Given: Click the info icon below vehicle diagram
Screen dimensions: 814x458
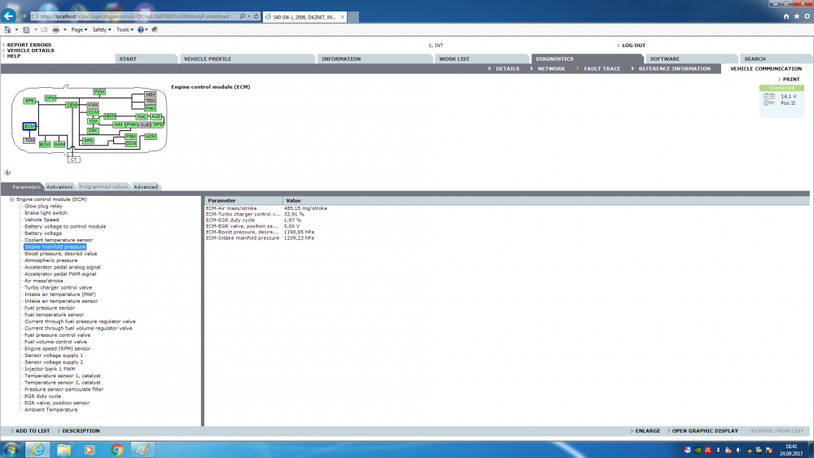Looking at the screenshot, I should (x=7, y=172).
